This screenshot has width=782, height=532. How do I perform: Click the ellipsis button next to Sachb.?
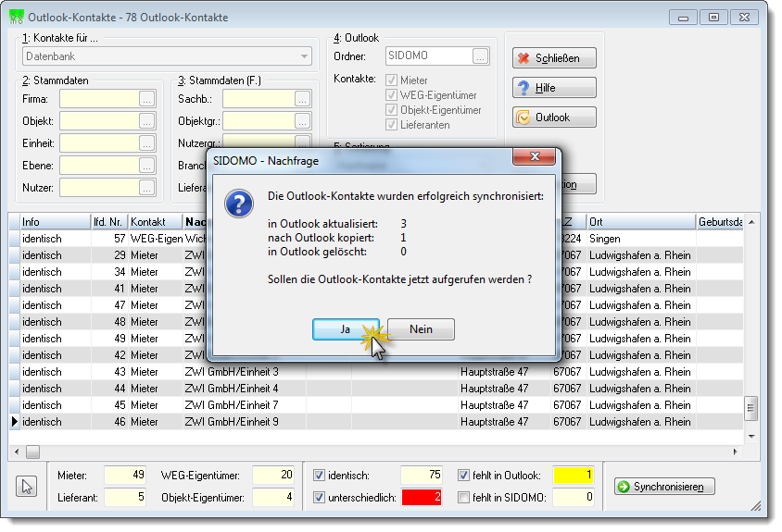coord(302,99)
